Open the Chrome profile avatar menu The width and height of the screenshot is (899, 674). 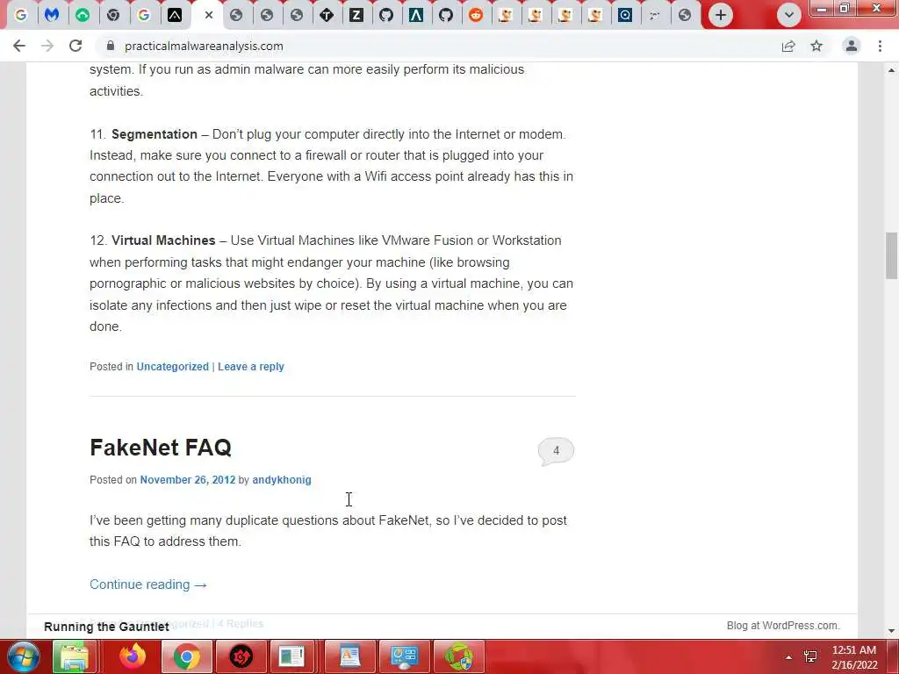click(852, 46)
